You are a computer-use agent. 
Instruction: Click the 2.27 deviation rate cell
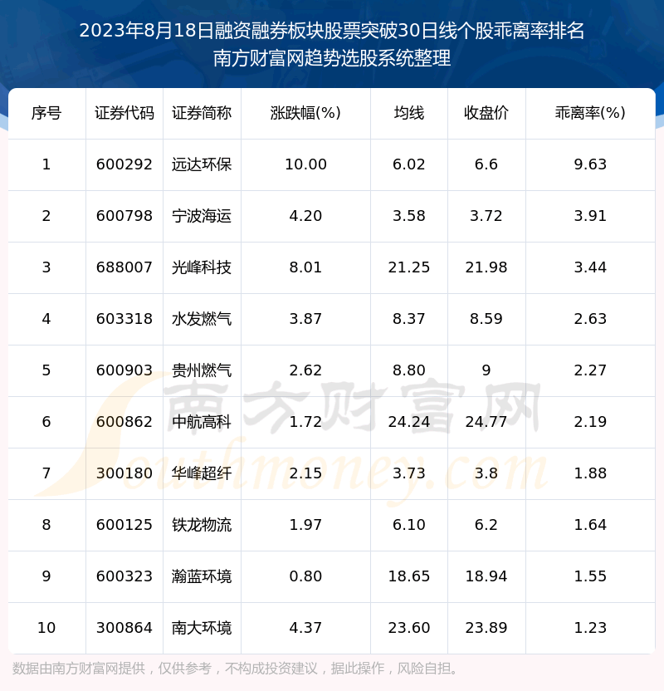[590, 370]
